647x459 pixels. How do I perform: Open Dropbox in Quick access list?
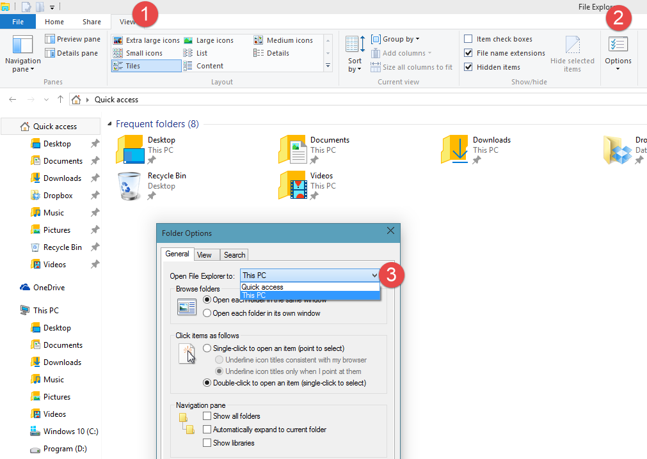click(58, 196)
